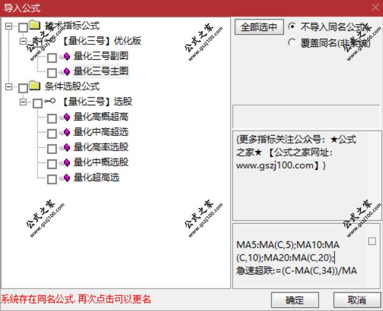Select 【量化三号】选股 group label

coord(97,101)
